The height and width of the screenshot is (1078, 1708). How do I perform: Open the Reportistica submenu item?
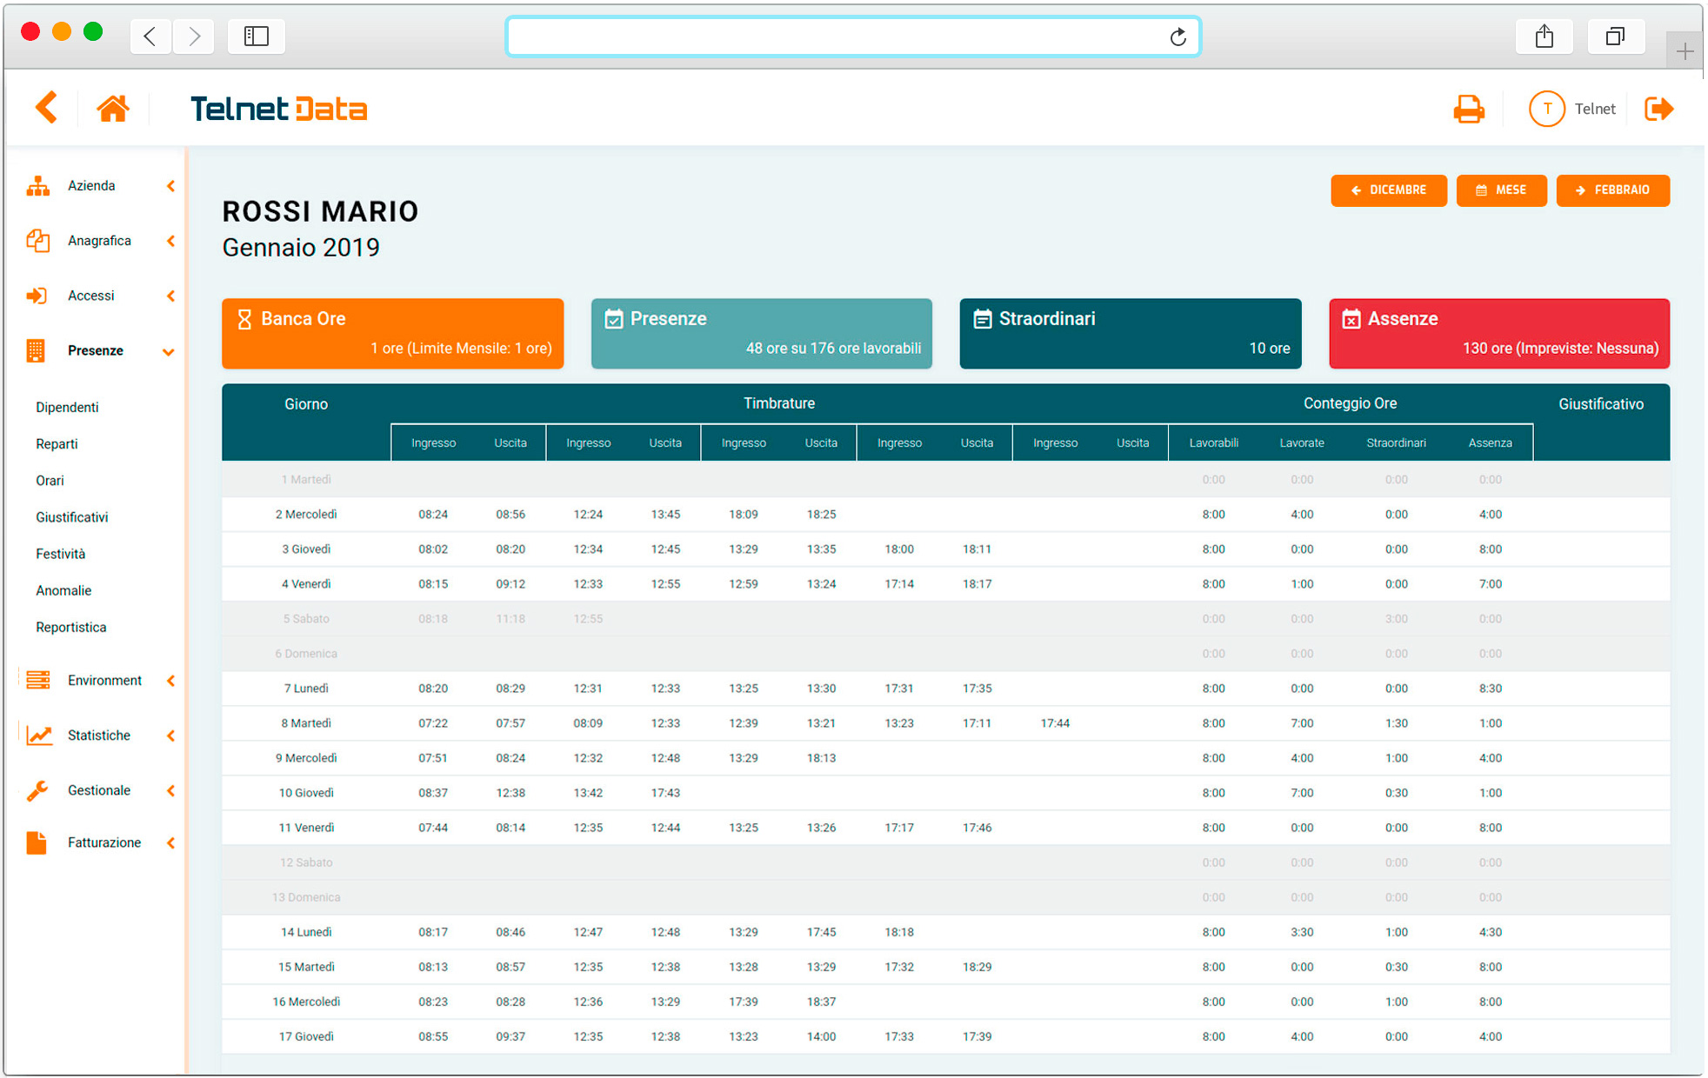pos(71,627)
